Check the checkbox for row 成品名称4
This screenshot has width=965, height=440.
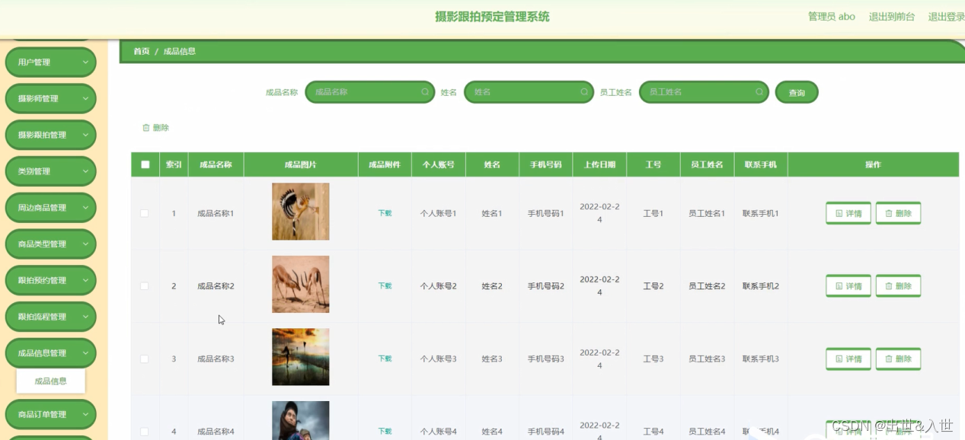tap(145, 432)
